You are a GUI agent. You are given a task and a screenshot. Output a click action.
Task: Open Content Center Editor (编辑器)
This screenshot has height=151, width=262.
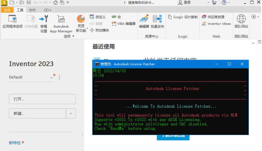pos(144,22)
